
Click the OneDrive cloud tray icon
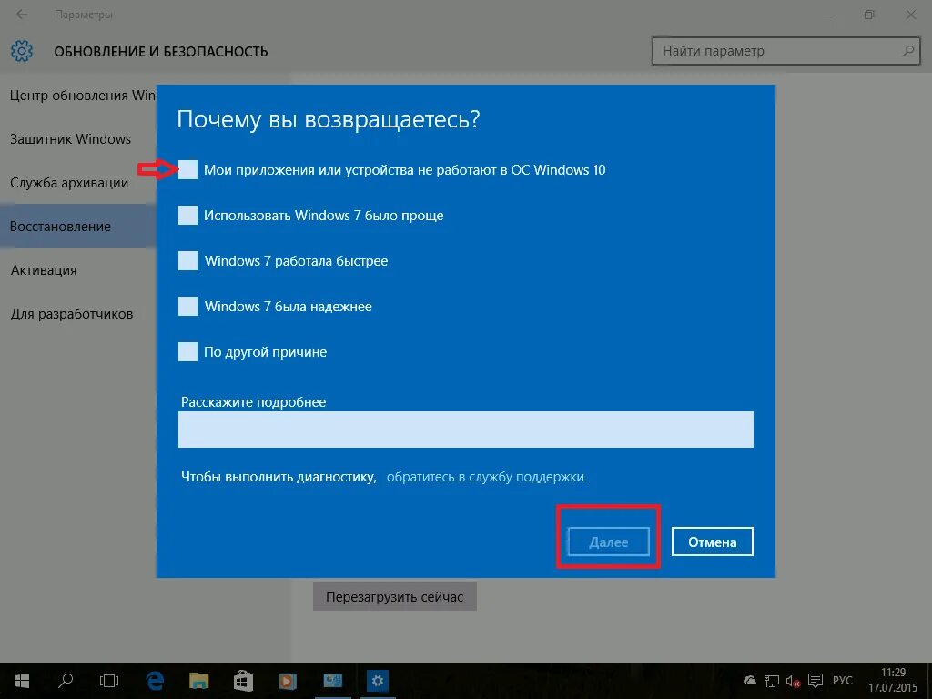point(750,681)
